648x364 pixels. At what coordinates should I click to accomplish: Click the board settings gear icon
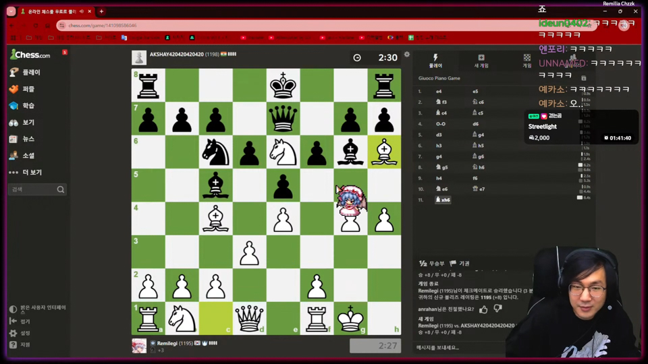pyautogui.click(x=406, y=55)
